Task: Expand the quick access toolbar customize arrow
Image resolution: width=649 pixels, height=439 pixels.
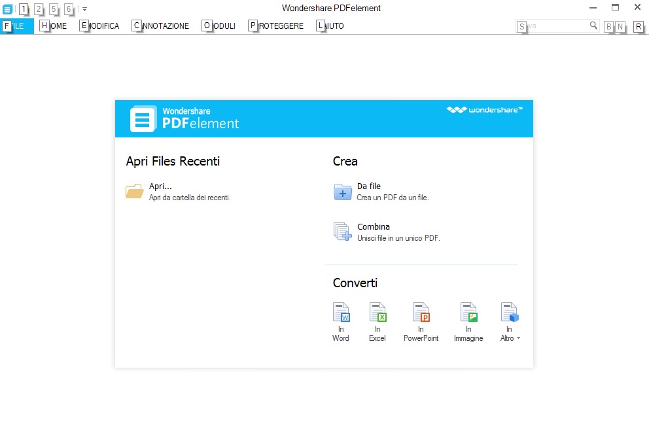Action: (x=84, y=9)
